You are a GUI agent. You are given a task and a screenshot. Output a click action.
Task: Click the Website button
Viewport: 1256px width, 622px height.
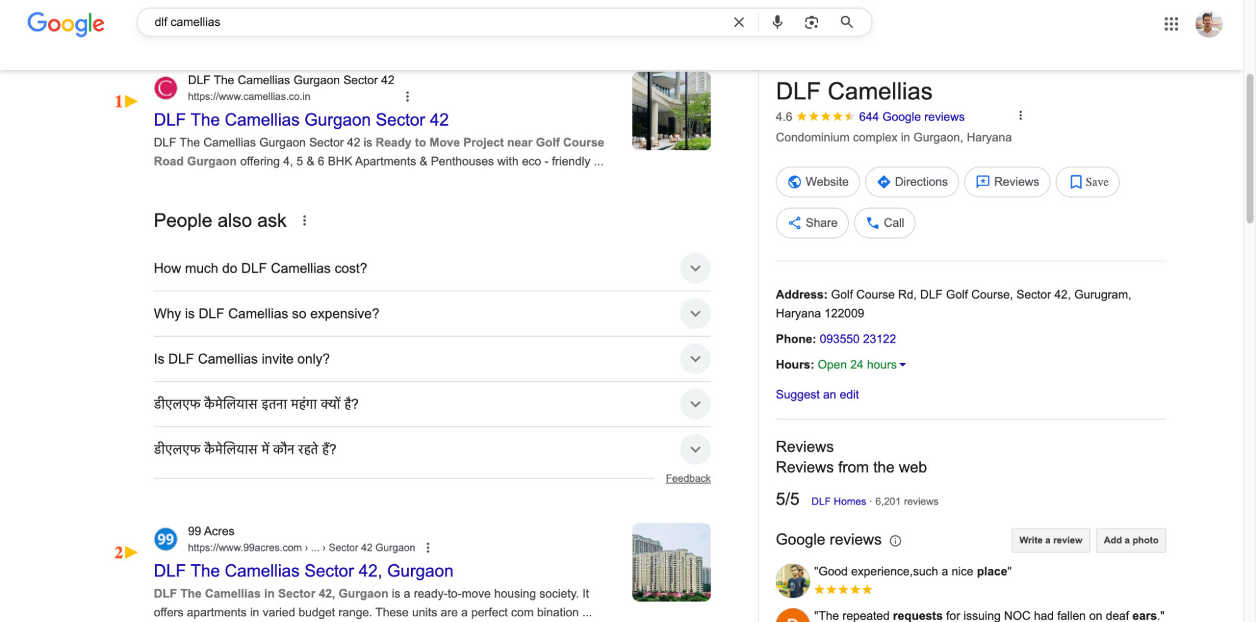tap(817, 182)
